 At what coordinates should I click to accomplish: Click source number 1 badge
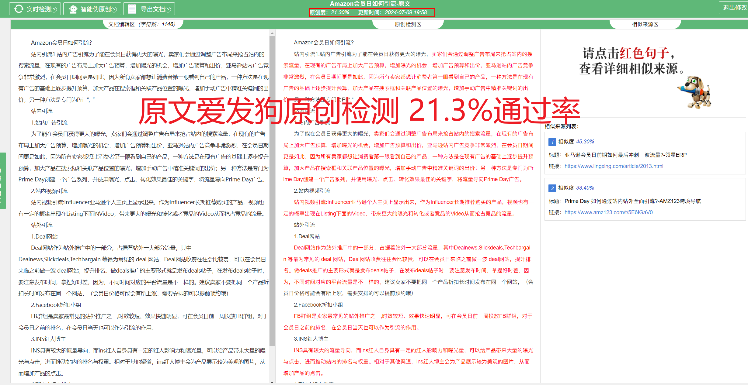(552, 142)
